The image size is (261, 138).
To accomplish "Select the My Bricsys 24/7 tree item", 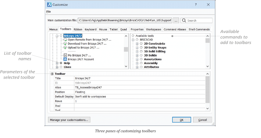I will (x=79, y=55).
